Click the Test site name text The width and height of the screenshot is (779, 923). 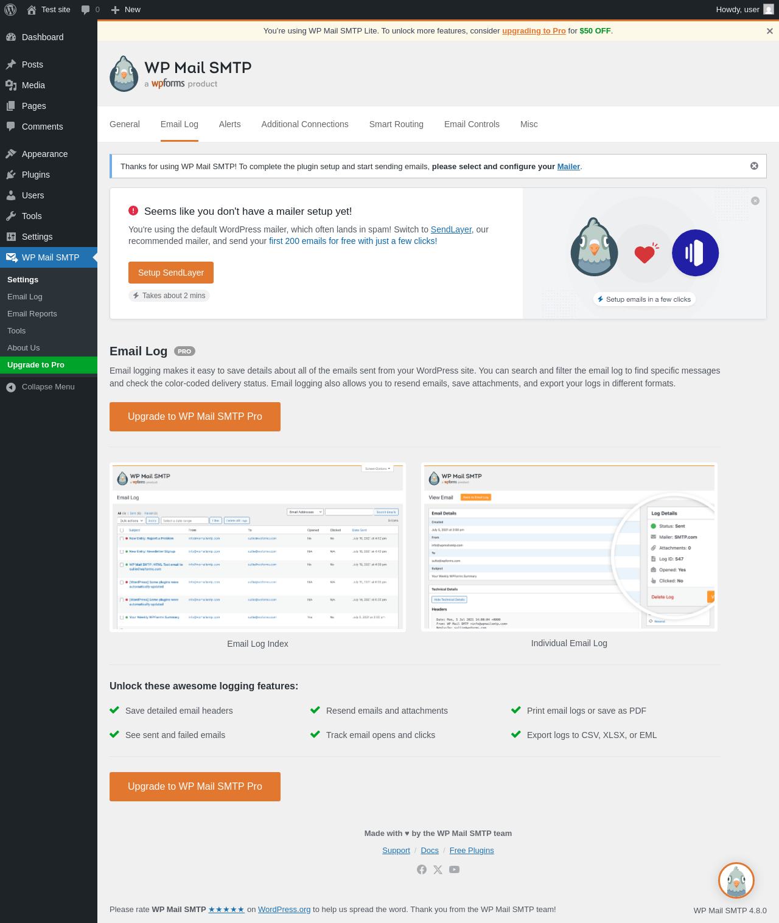56,10
